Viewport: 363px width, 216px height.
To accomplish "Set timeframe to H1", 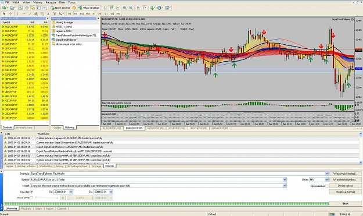I will (x=94, y=14).
